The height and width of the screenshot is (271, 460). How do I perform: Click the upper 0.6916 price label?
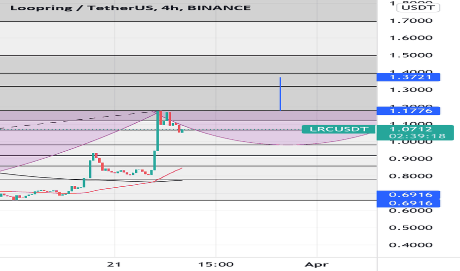408,195
